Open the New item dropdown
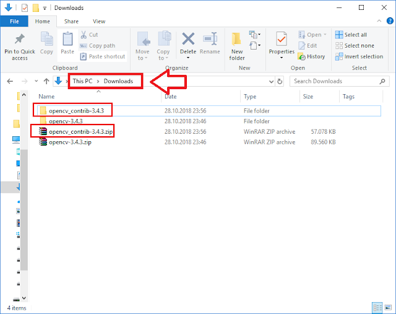Viewport: 396px width, 314px height. point(255,35)
